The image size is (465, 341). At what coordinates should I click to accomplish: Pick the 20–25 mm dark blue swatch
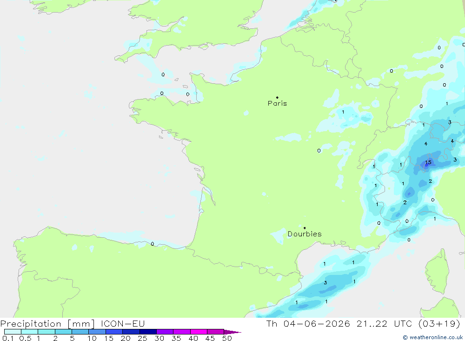[x=131, y=332]
